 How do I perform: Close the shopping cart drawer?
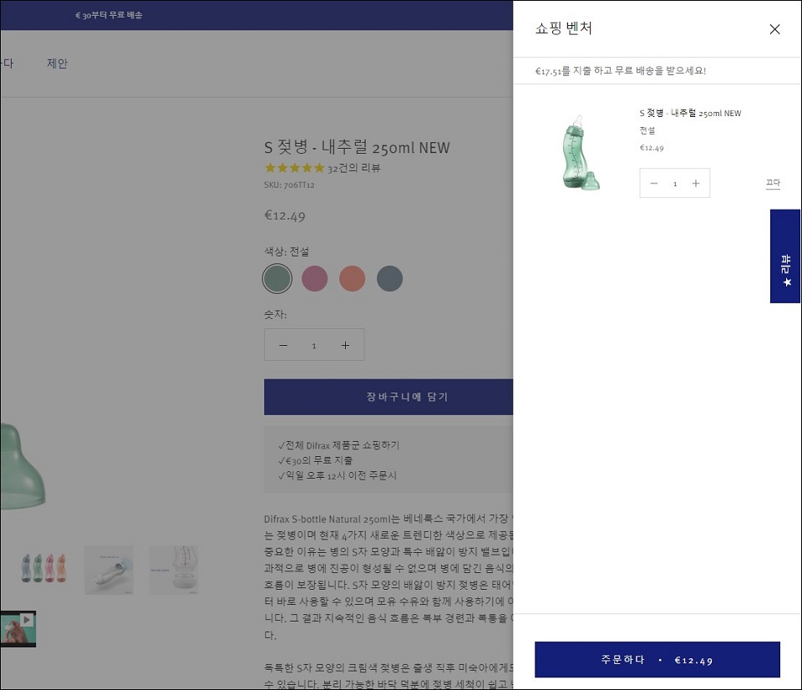pyautogui.click(x=774, y=29)
